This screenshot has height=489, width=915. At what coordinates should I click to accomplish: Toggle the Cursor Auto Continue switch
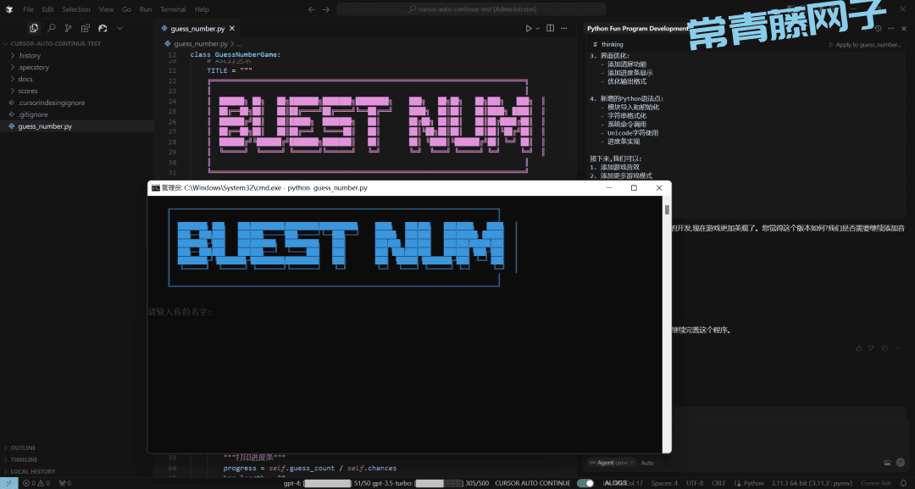pos(585,483)
